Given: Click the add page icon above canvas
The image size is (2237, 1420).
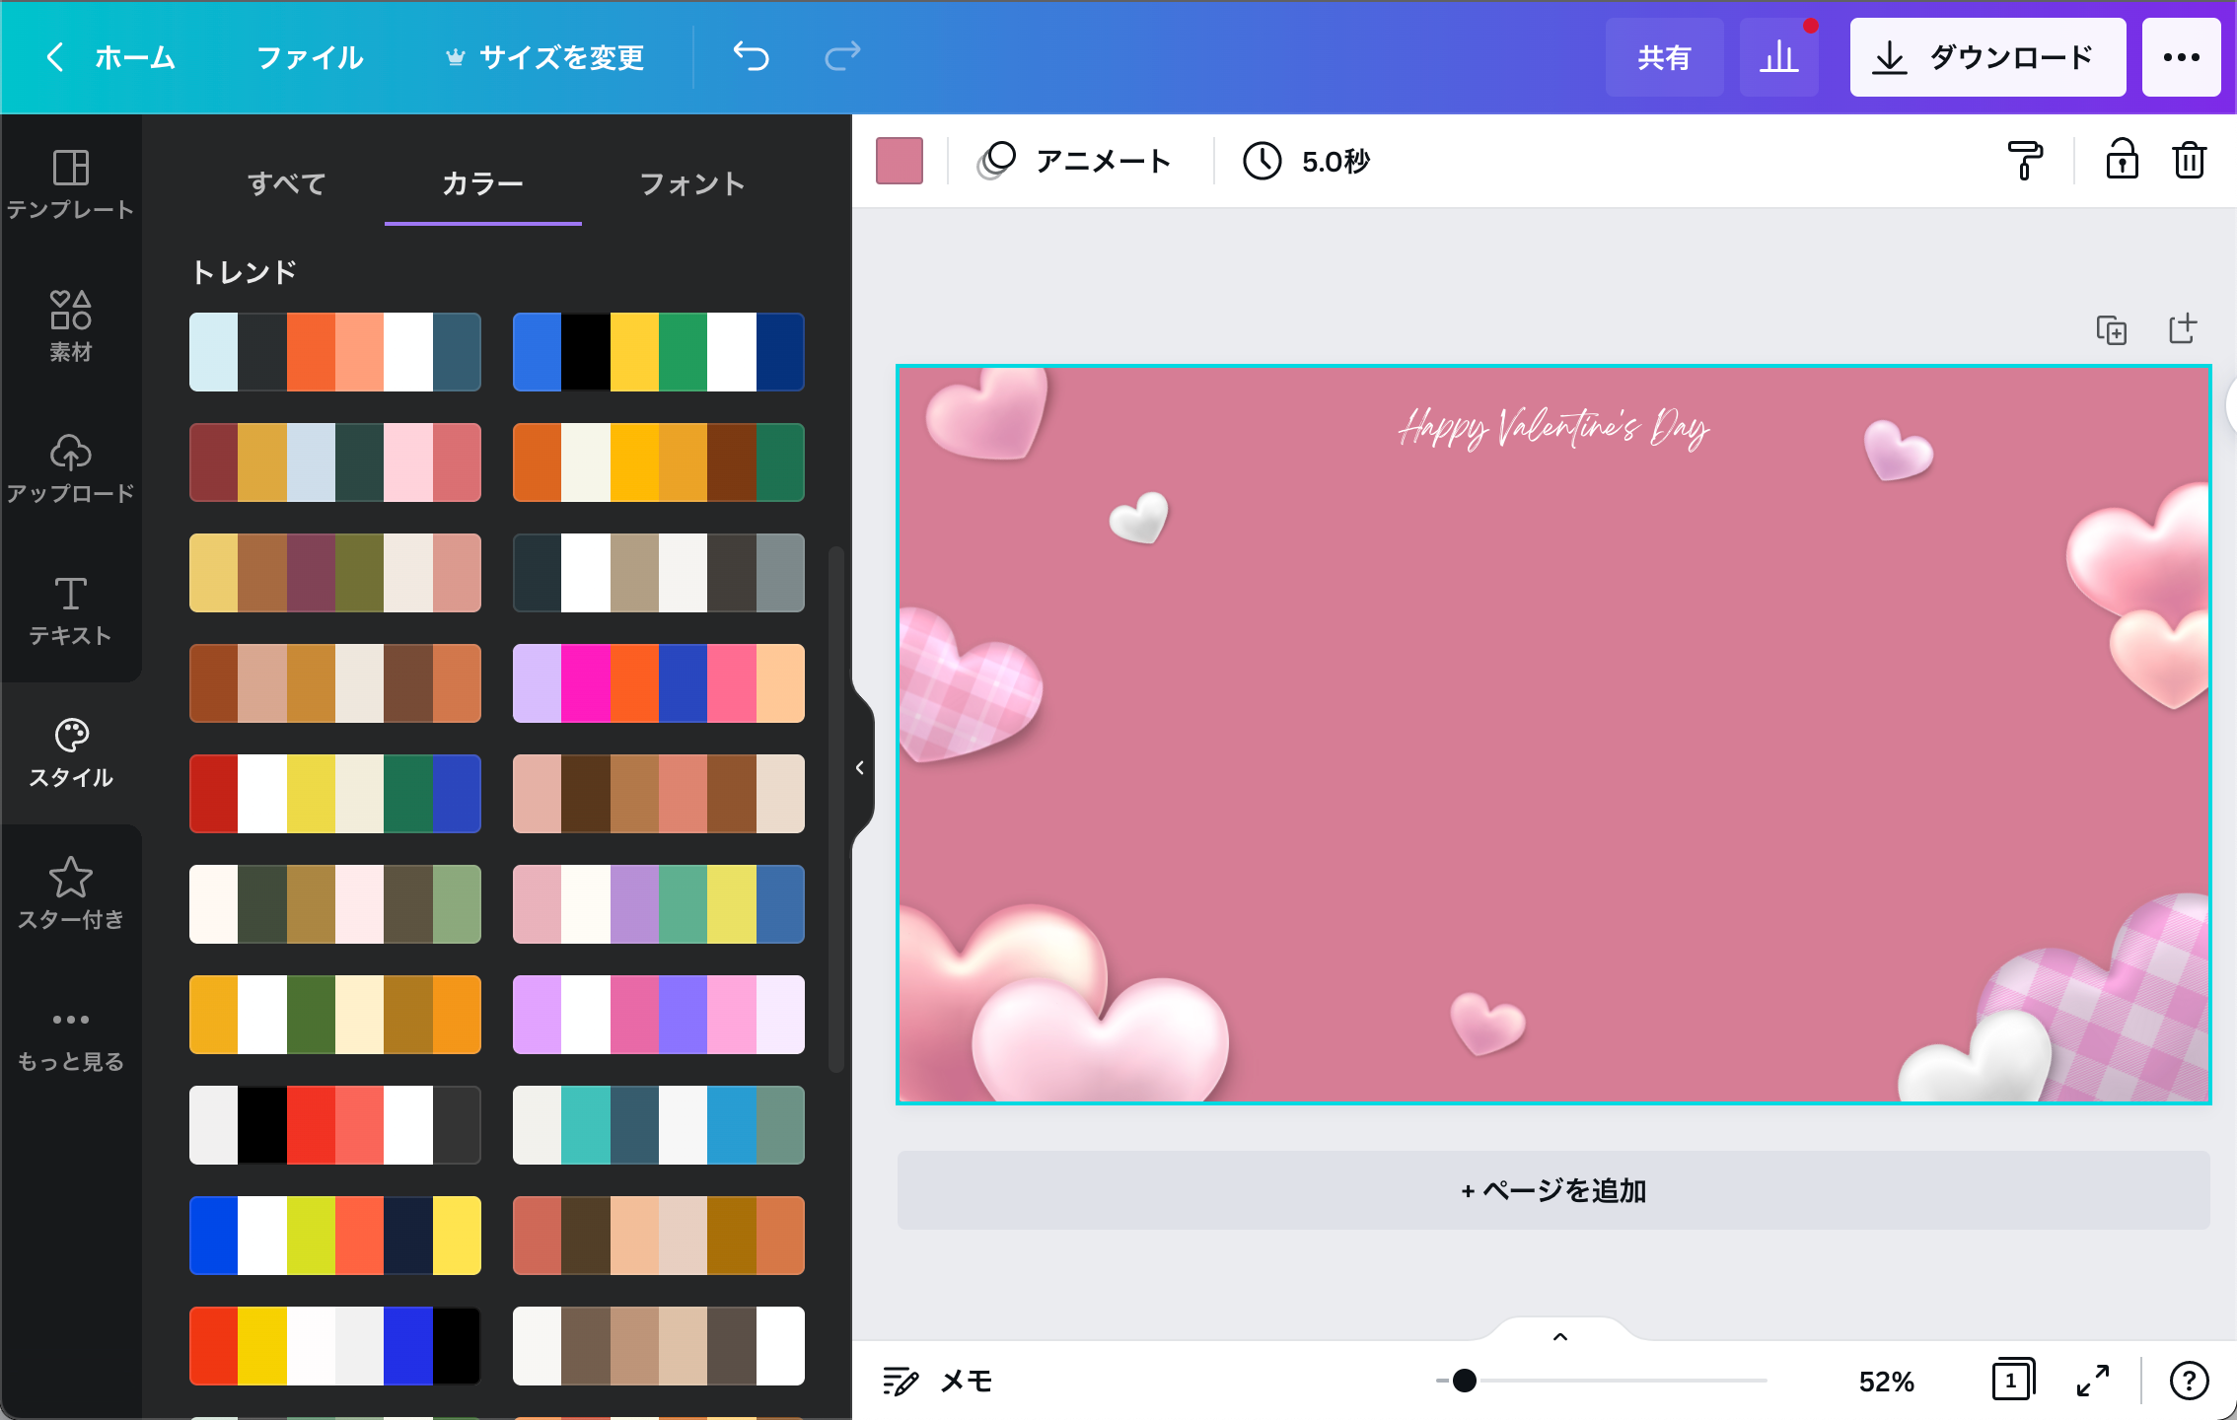Looking at the screenshot, I should click(x=2182, y=329).
